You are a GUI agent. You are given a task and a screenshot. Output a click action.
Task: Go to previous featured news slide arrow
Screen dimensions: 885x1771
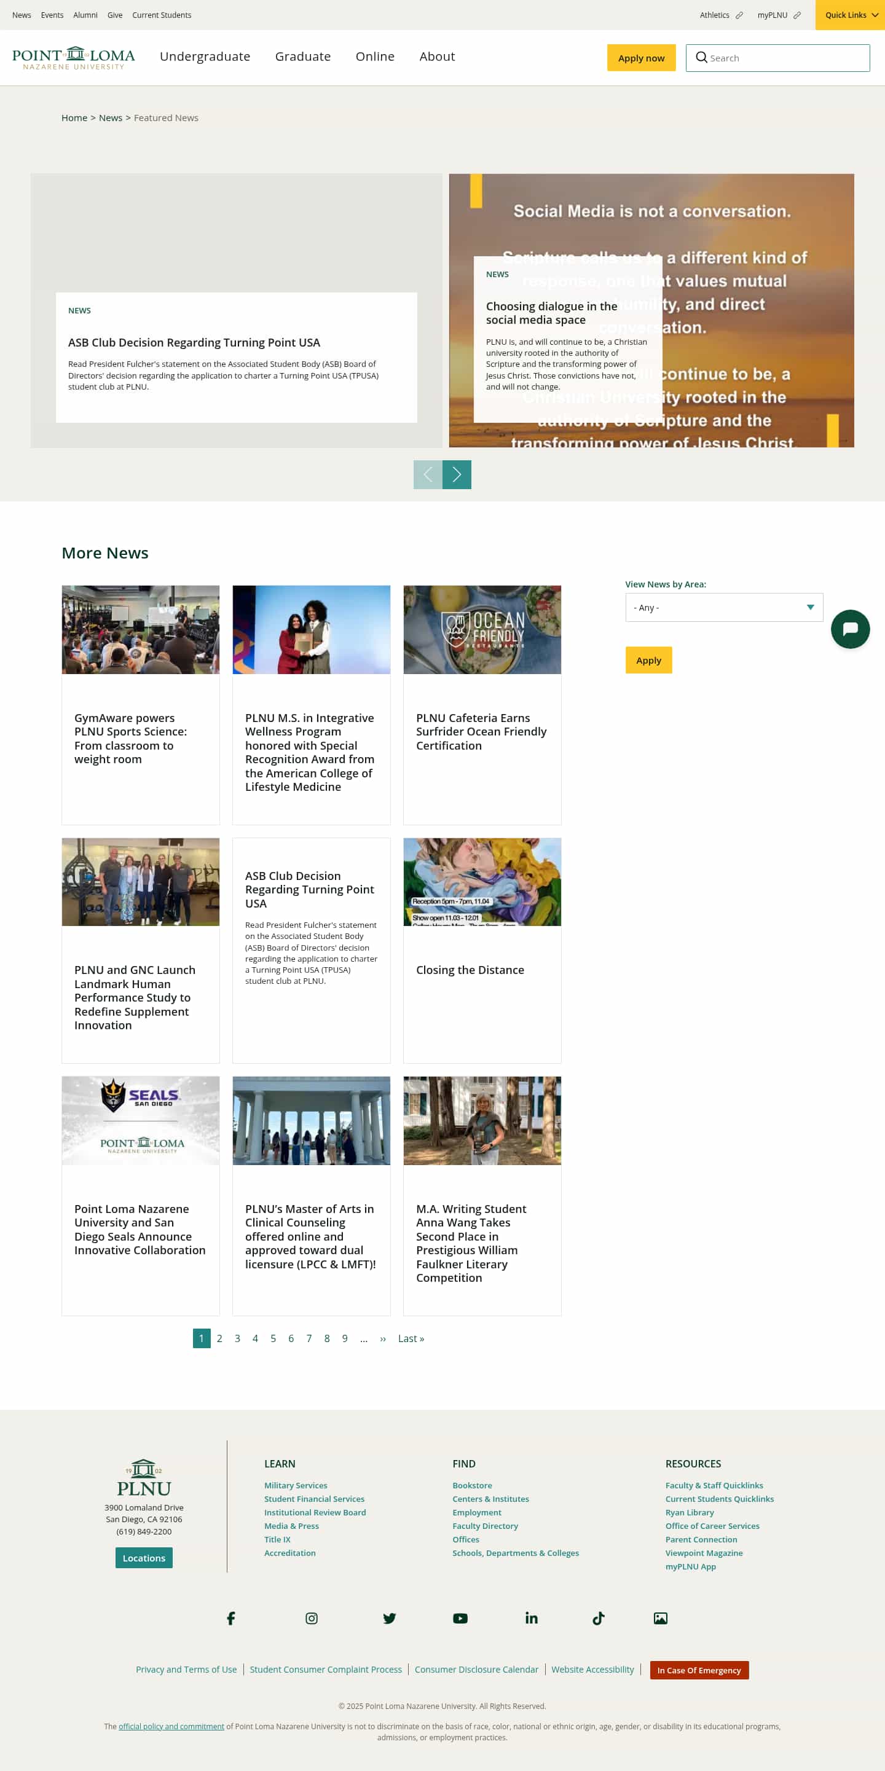click(x=428, y=474)
